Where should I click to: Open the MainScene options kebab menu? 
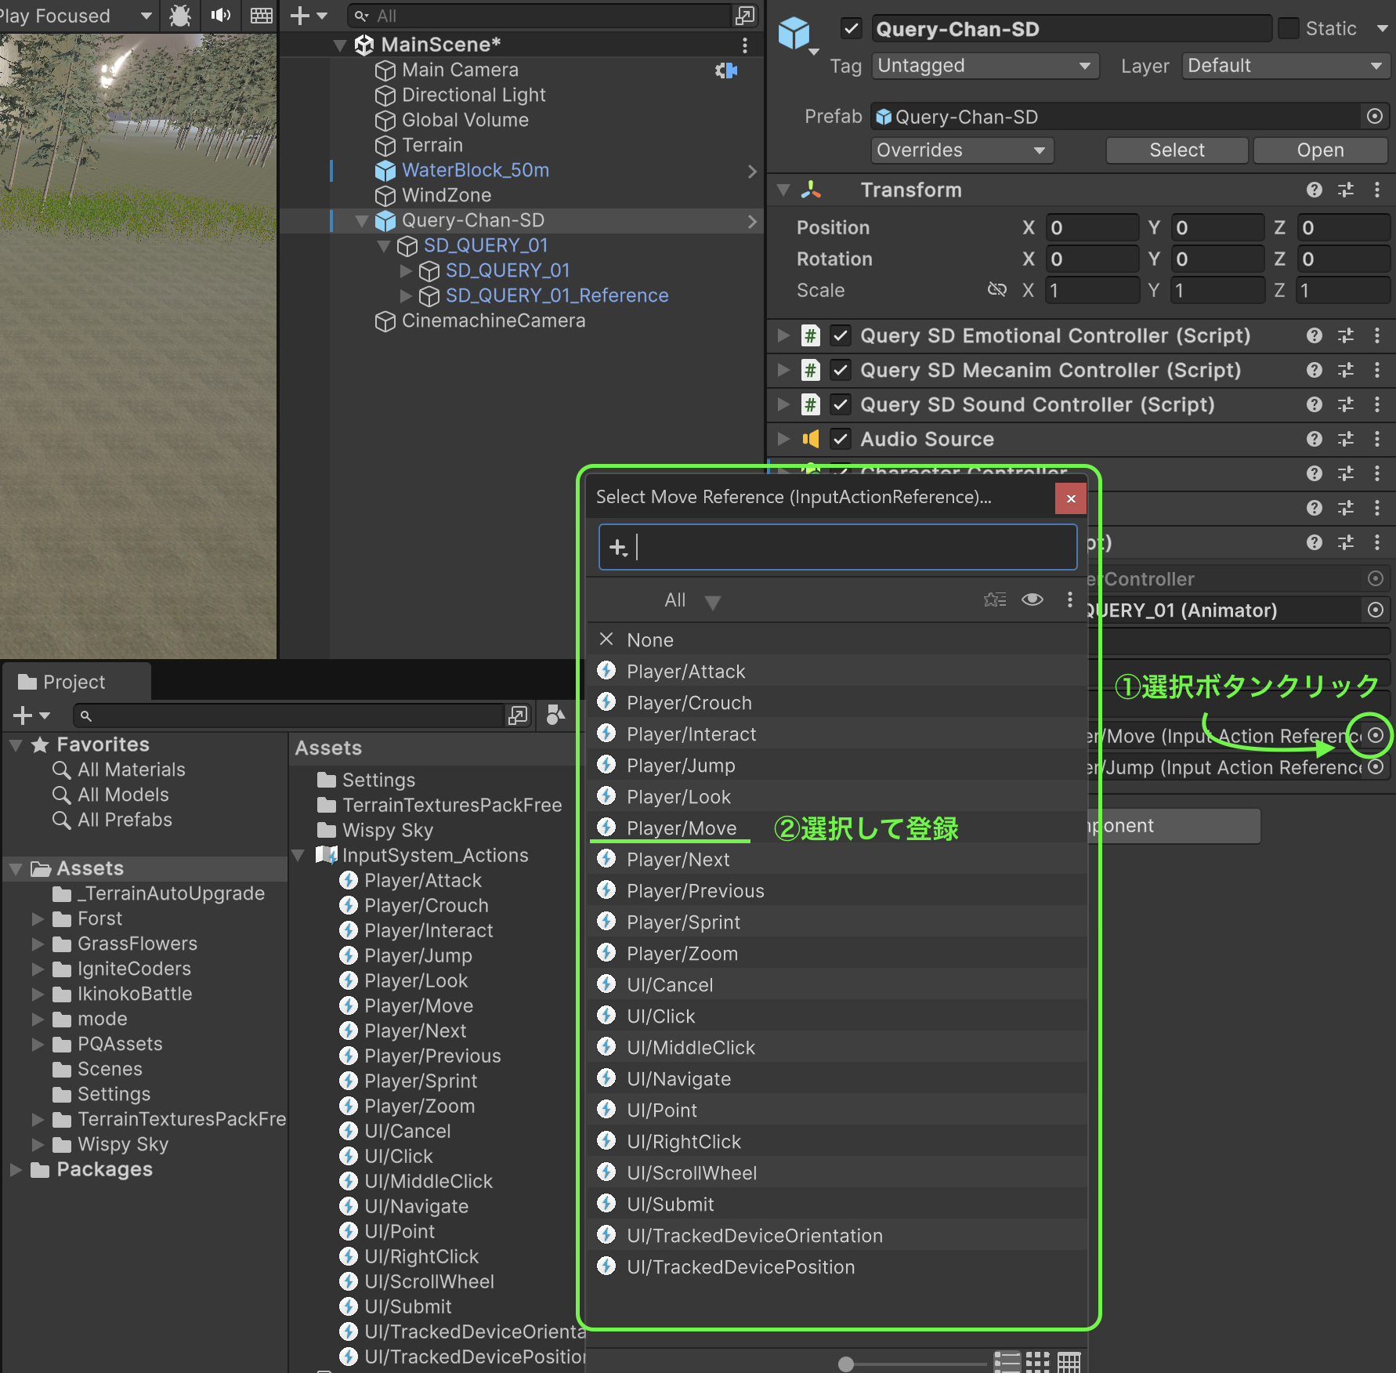click(745, 45)
